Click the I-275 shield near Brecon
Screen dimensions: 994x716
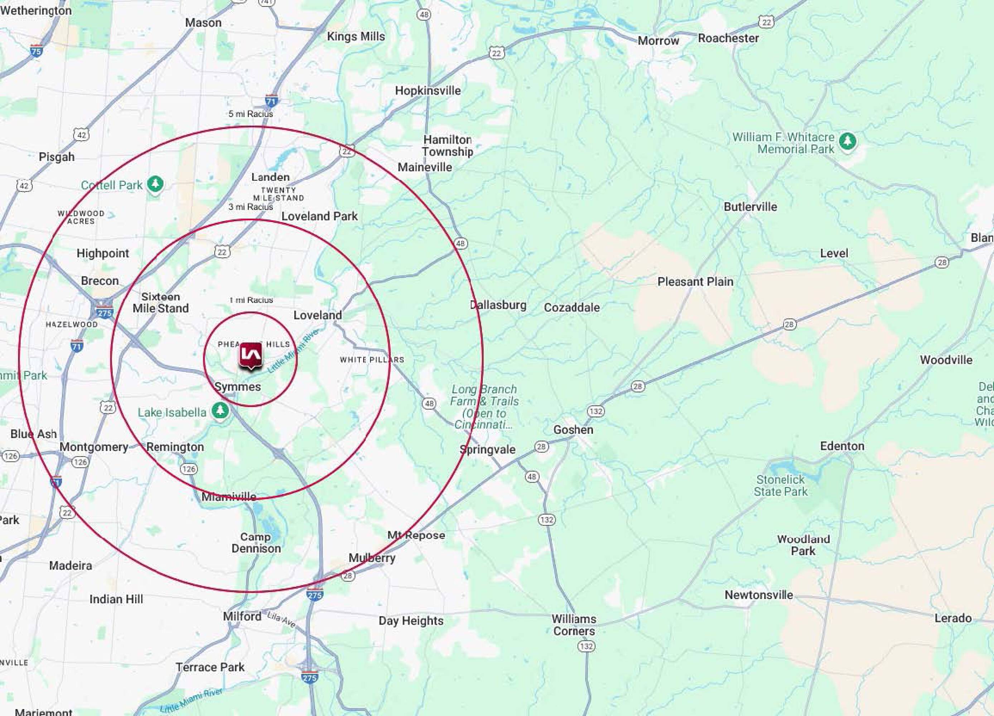point(104,313)
